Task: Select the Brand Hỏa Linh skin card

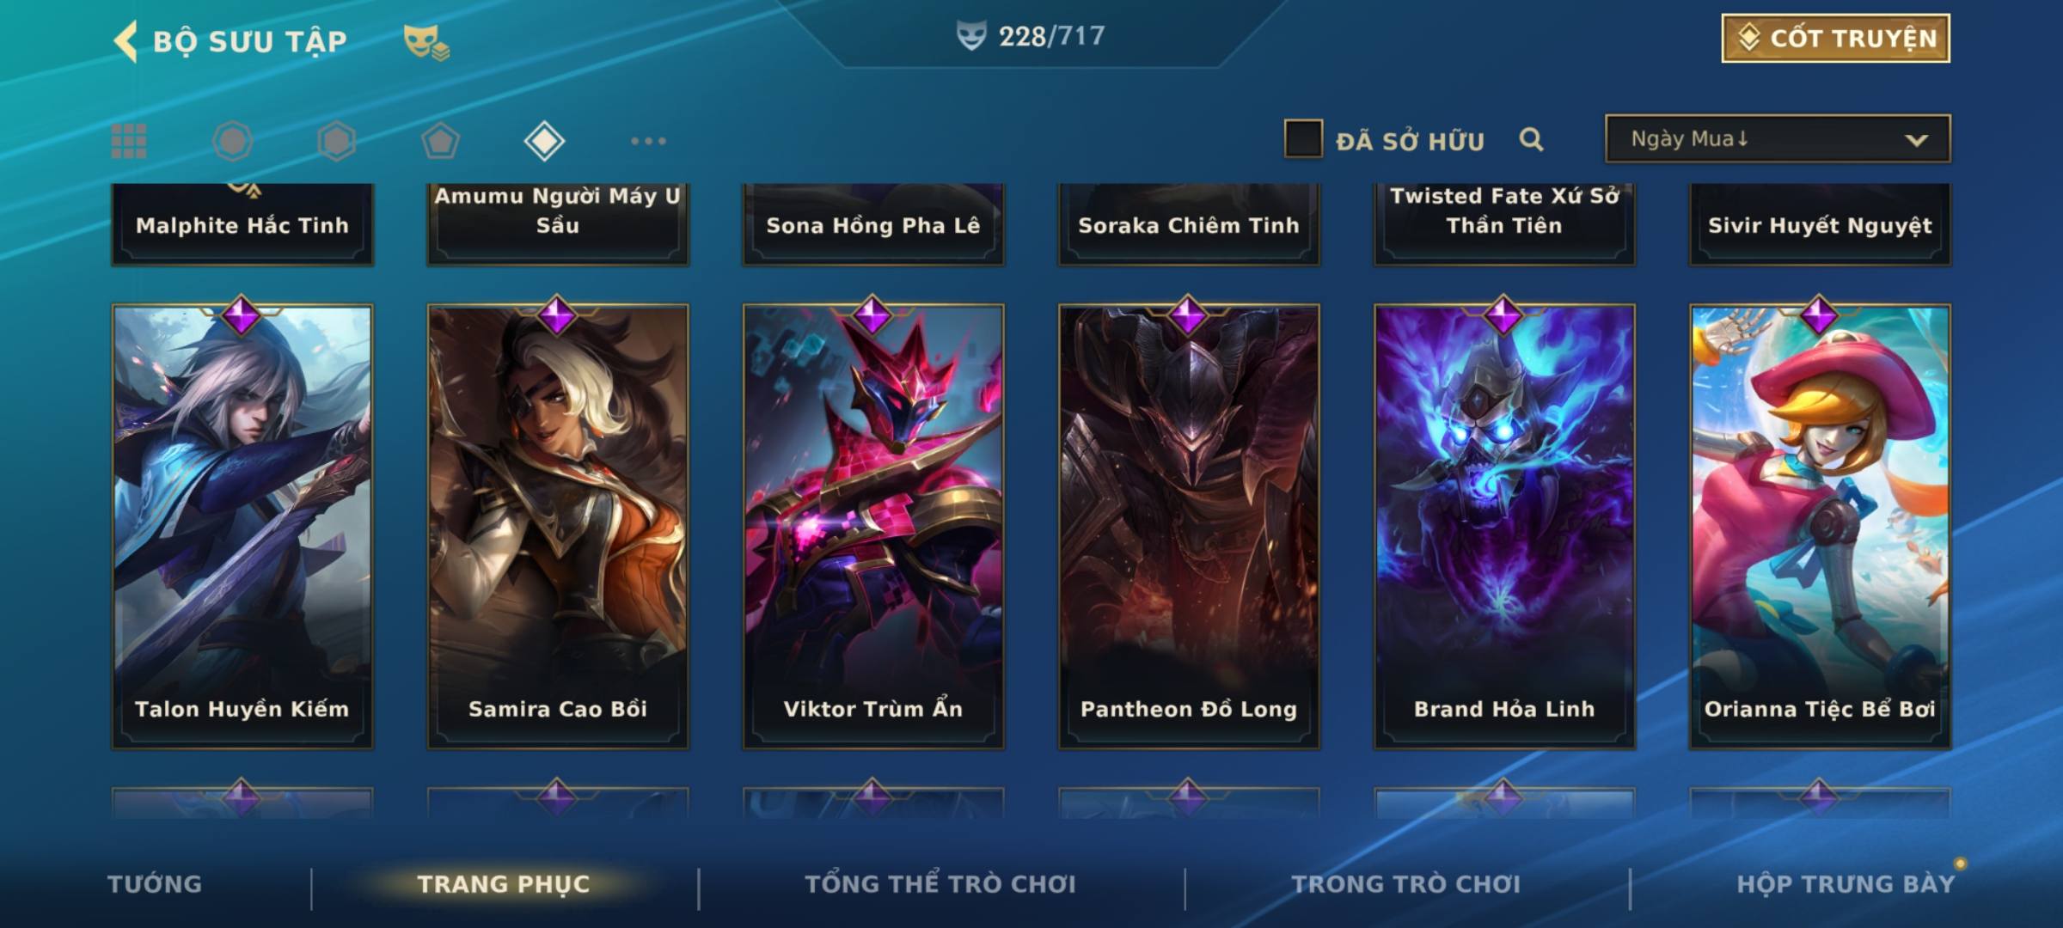Action: tap(1504, 527)
